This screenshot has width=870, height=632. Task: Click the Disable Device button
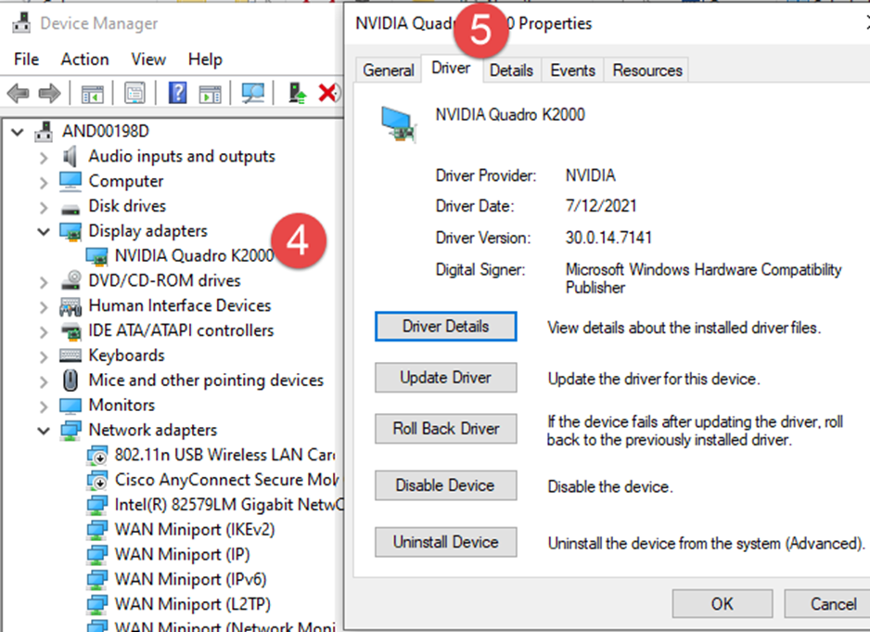click(445, 485)
